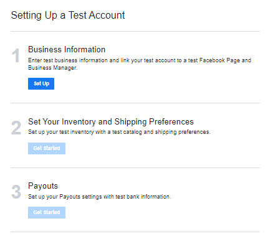Viewport: 273px width, 249px height.
Task: Click the divider line below Payouts section
Action: (135, 232)
